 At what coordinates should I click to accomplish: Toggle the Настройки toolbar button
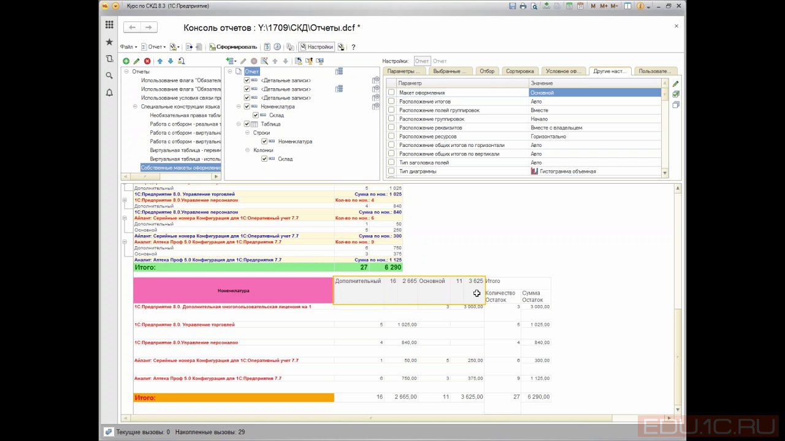(316, 47)
